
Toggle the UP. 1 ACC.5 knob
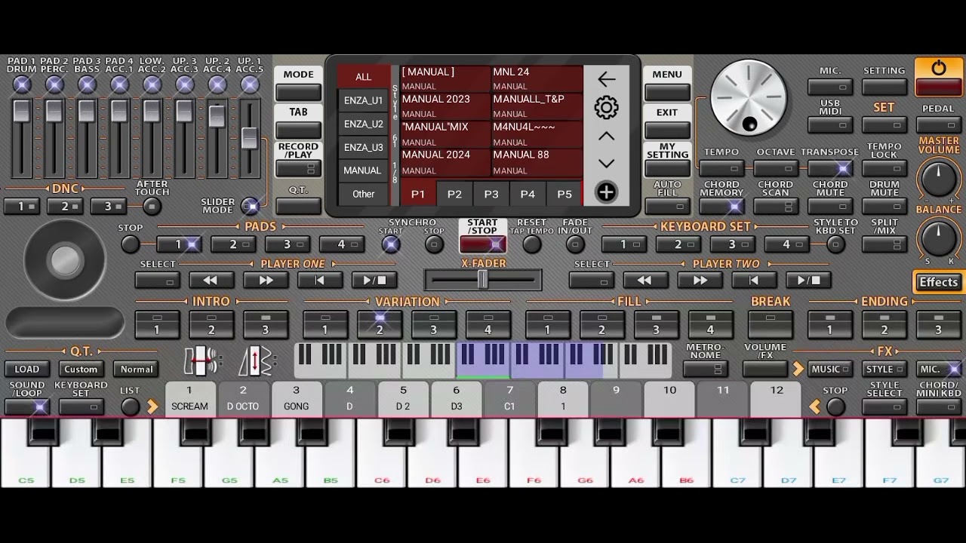click(250, 84)
